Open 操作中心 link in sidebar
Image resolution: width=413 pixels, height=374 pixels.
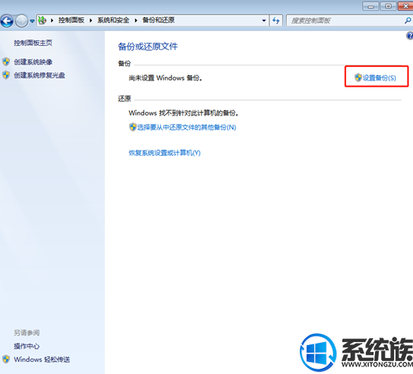click(27, 347)
